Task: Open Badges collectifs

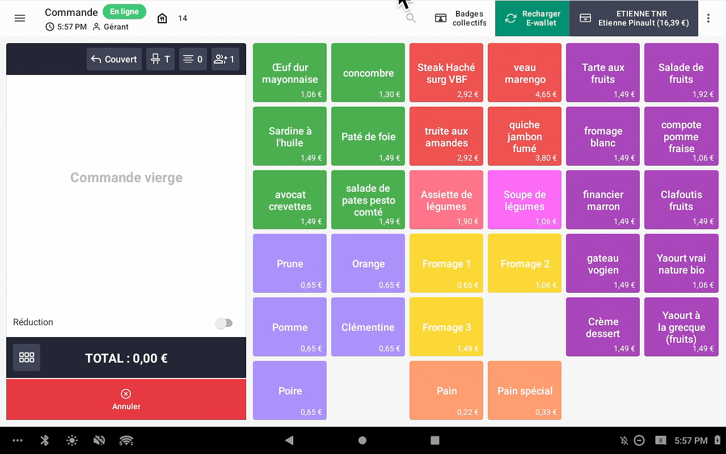Action: 461,18
